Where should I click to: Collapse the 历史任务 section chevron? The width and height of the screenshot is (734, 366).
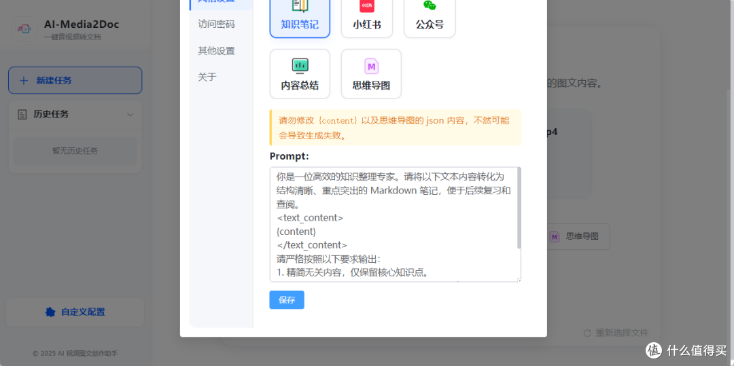130,115
